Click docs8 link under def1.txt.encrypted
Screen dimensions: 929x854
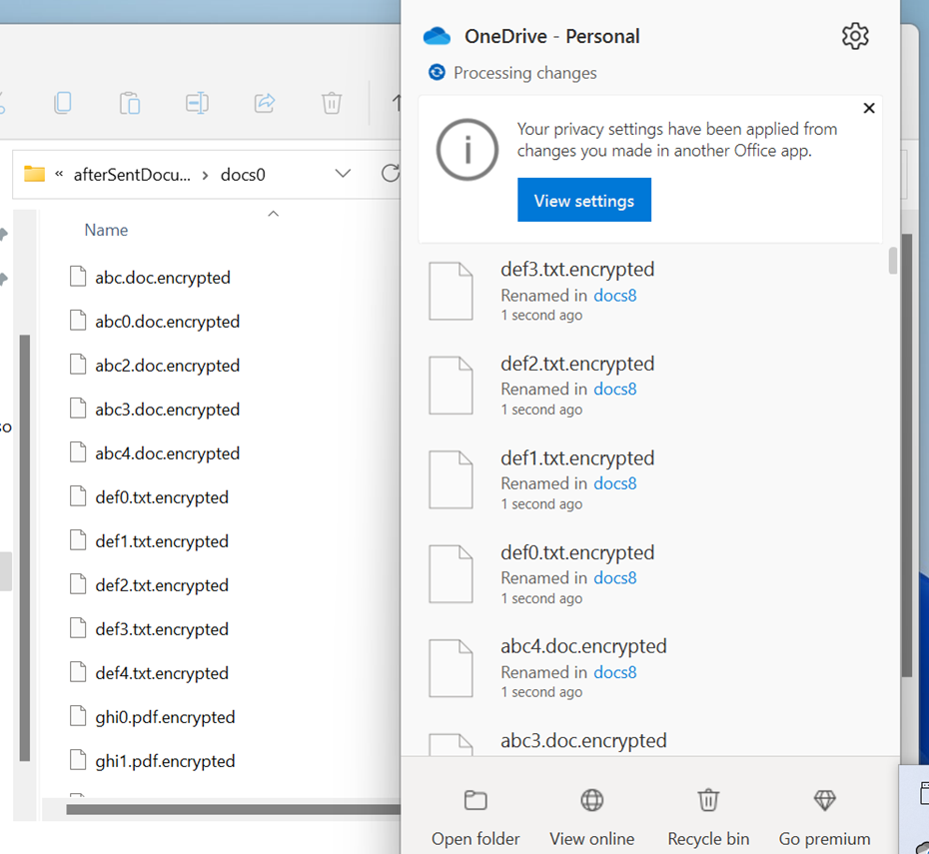[615, 483]
